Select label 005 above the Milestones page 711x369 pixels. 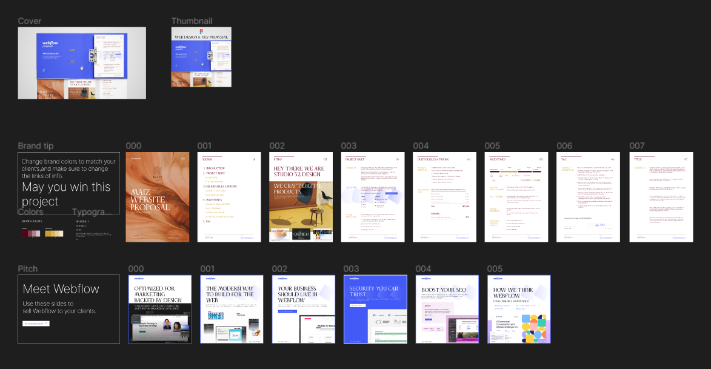pyautogui.click(x=492, y=145)
